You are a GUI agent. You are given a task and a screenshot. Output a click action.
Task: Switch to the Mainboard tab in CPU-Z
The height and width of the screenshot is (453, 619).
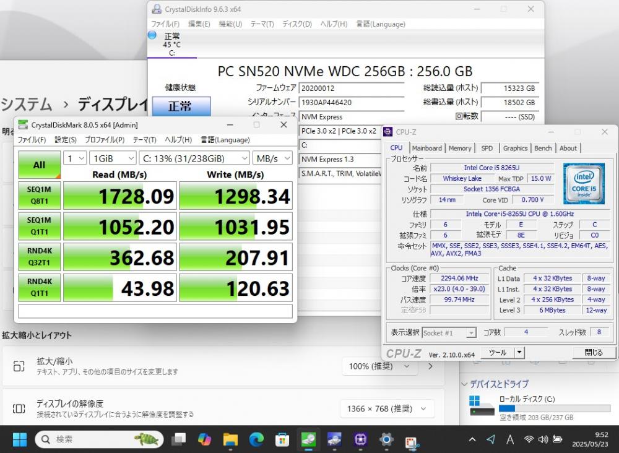[426, 149]
